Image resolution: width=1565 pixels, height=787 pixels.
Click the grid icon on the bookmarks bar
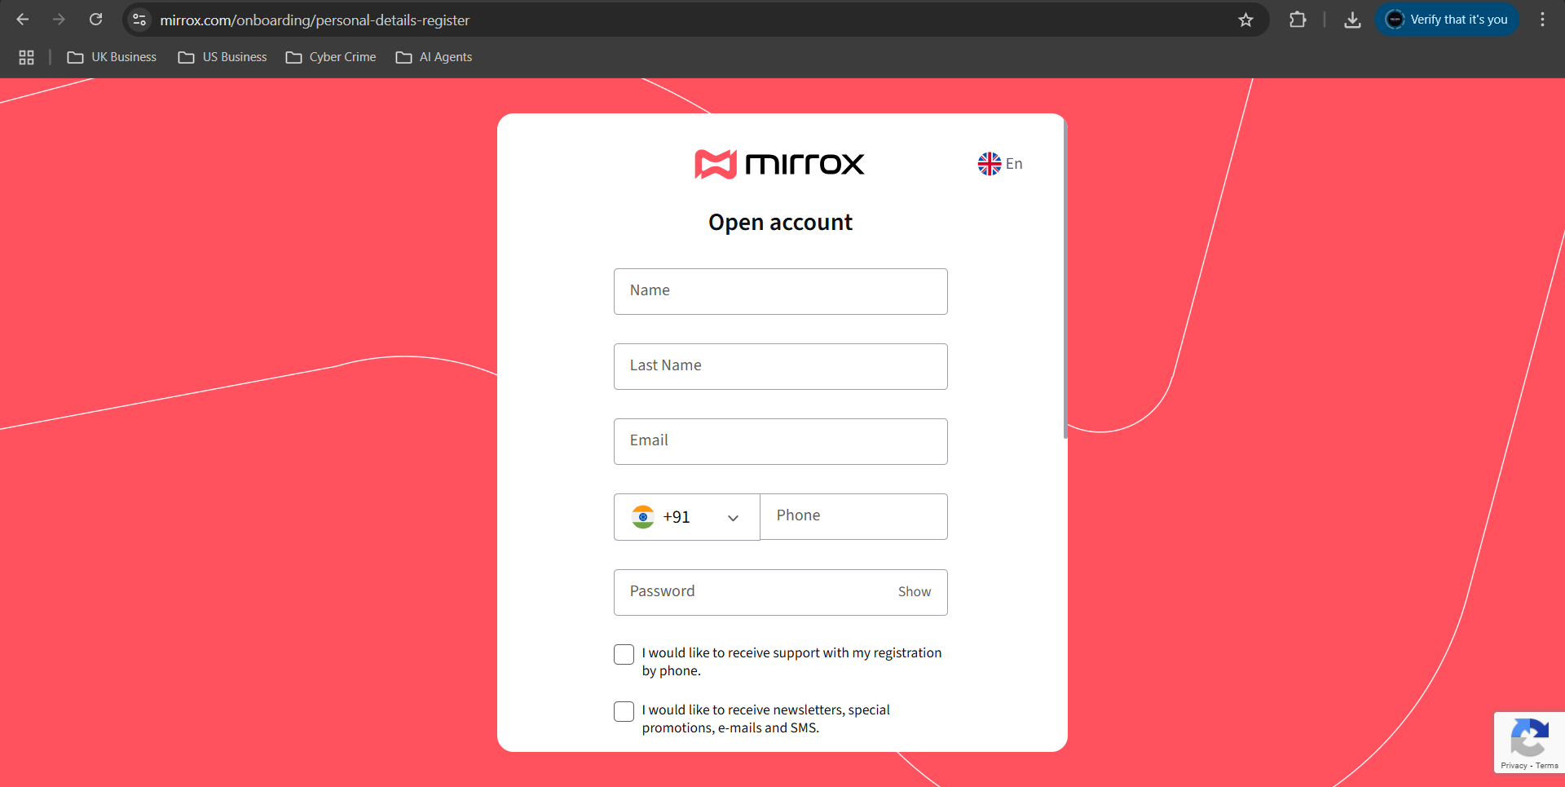click(x=25, y=57)
